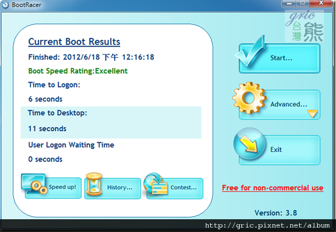Exit the BootRacer application

click(x=279, y=150)
